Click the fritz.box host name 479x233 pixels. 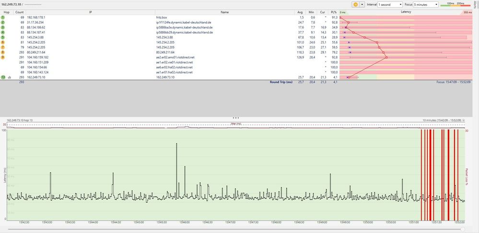click(161, 17)
